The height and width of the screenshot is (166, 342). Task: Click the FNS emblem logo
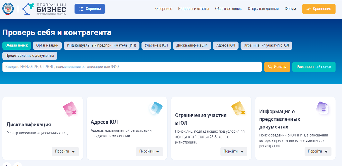8,9
